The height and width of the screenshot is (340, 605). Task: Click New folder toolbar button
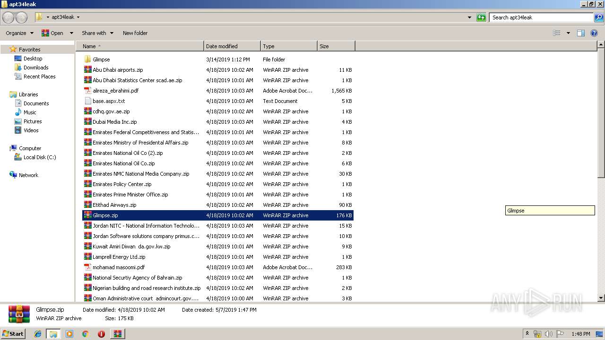135,33
